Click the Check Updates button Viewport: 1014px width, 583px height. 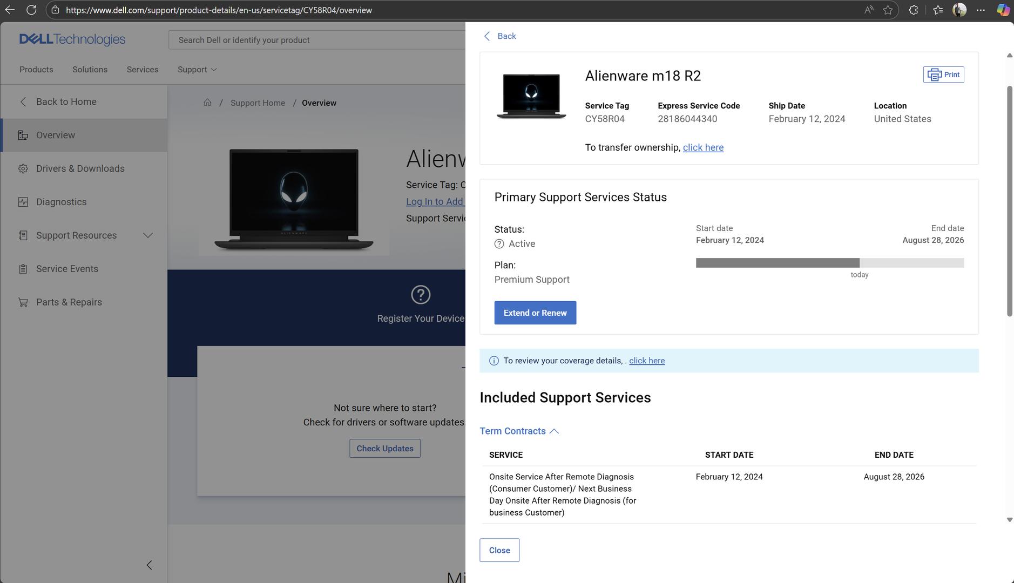point(385,449)
